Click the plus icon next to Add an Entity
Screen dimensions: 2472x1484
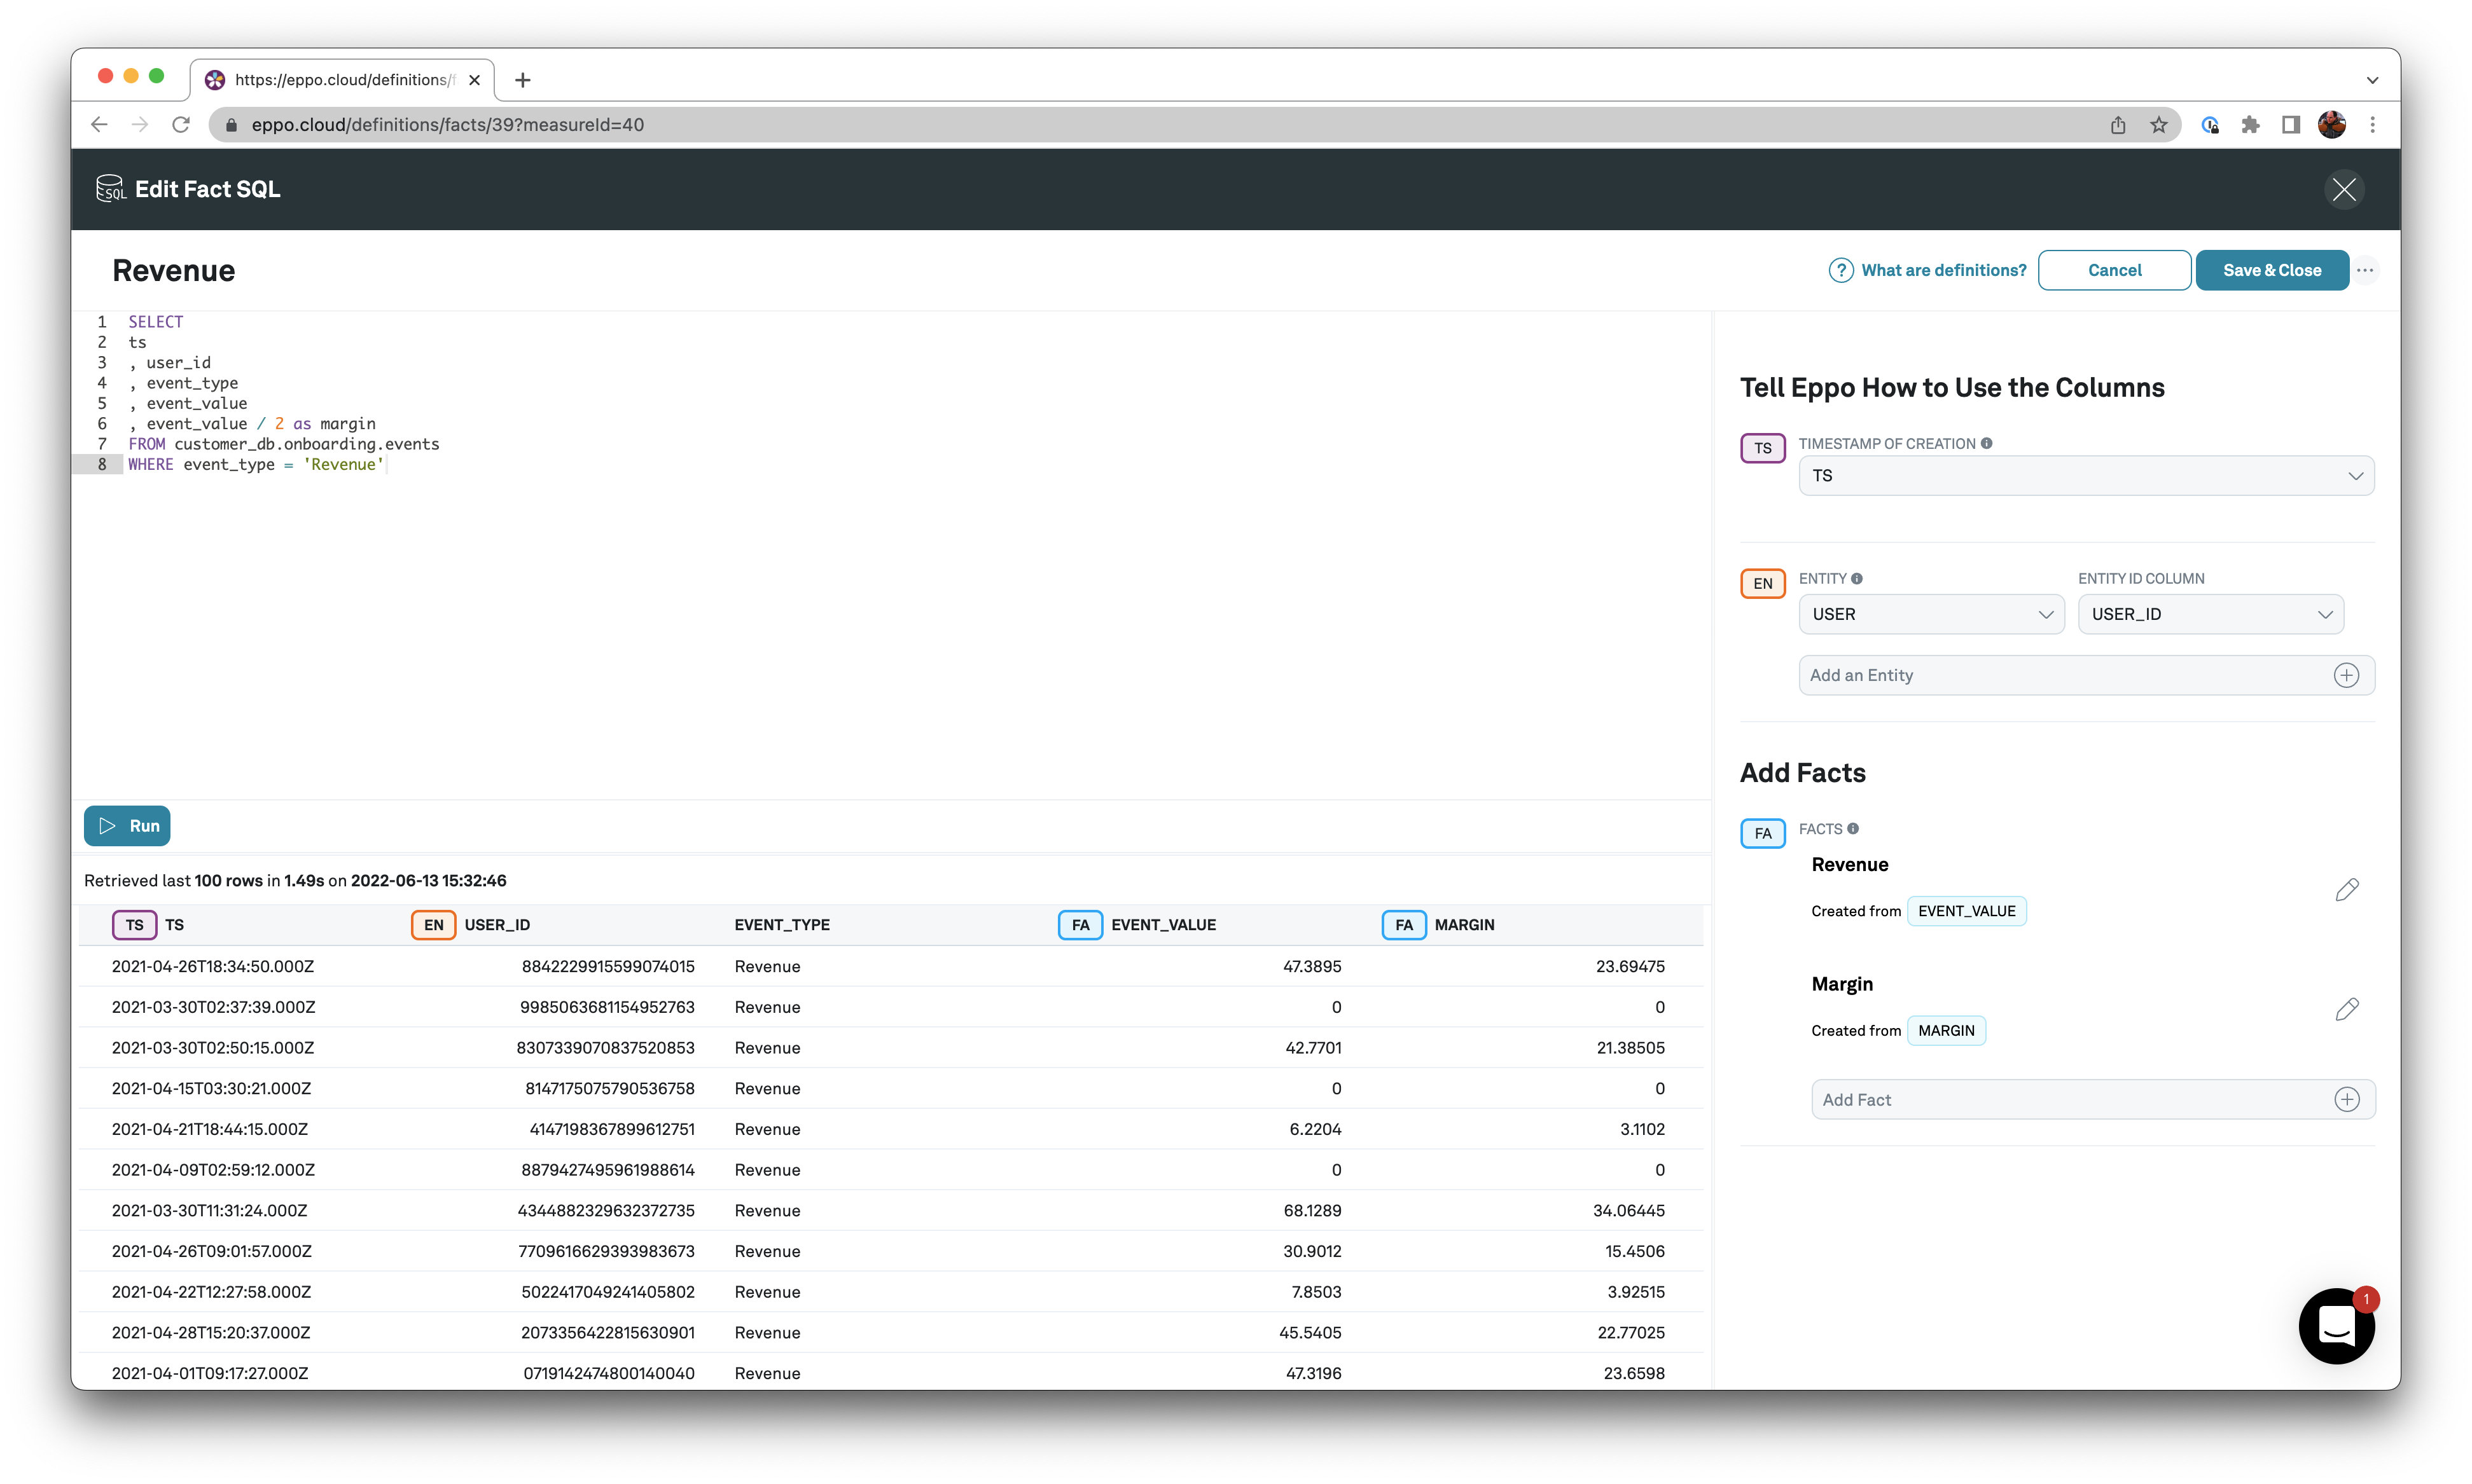point(2347,675)
